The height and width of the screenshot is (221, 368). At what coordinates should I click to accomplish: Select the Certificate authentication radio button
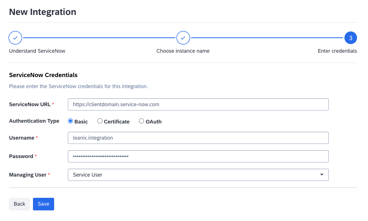click(100, 121)
